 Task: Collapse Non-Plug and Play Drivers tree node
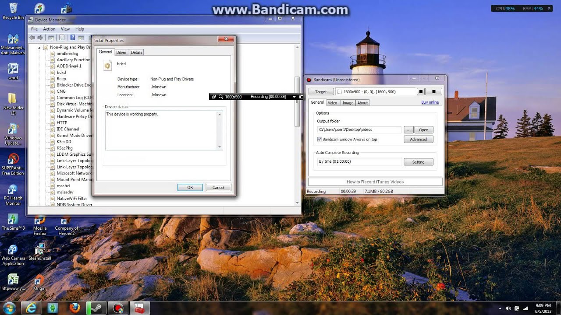(x=39, y=47)
